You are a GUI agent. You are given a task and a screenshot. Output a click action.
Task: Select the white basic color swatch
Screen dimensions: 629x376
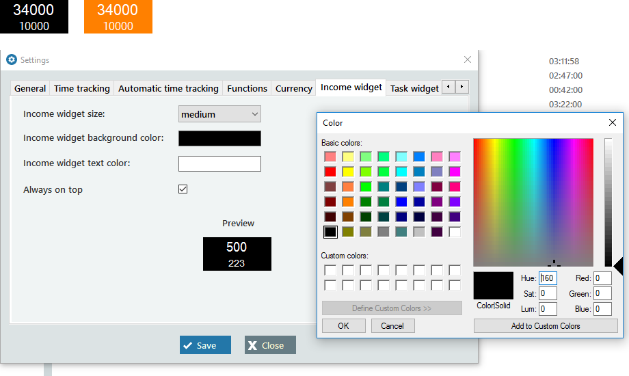[x=455, y=232]
